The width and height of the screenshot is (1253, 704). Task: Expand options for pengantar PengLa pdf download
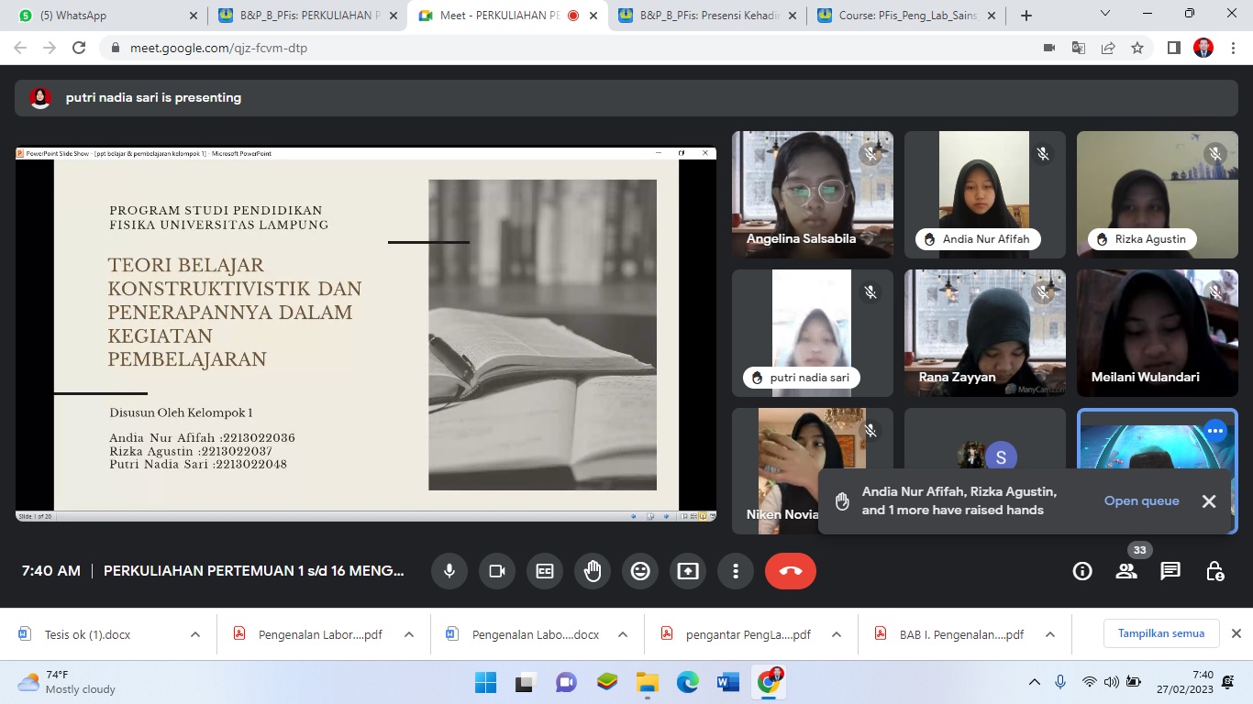click(x=837, y=634)
